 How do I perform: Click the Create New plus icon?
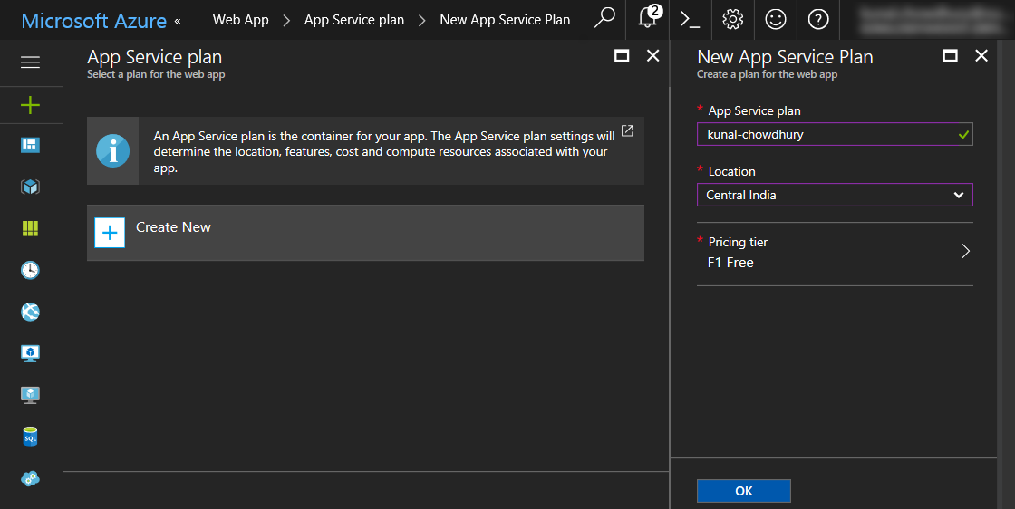(110, 233)
